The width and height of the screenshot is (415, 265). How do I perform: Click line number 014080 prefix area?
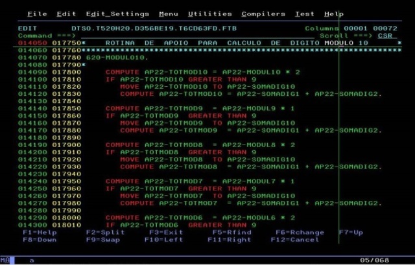[x=32, y=65]
